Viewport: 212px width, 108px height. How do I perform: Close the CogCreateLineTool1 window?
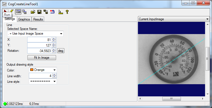(203, 3)
